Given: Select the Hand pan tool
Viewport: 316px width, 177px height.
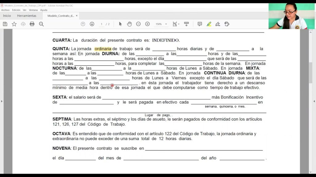Looking at the screenshot, I should pos(129,24).
